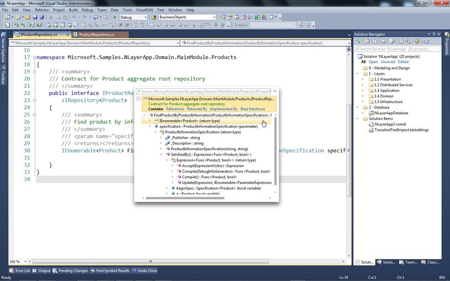The height and width of the screenshot is (281, 450).
Task: Click the magnifier find icon in Solution Navigator toolbar
Action: [408, 41]
